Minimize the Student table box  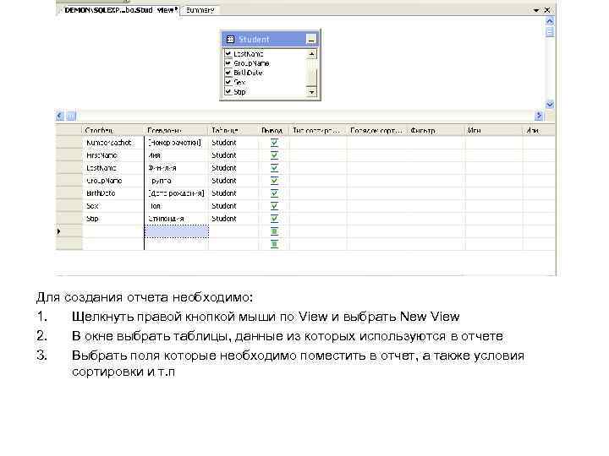pos(311,39)
